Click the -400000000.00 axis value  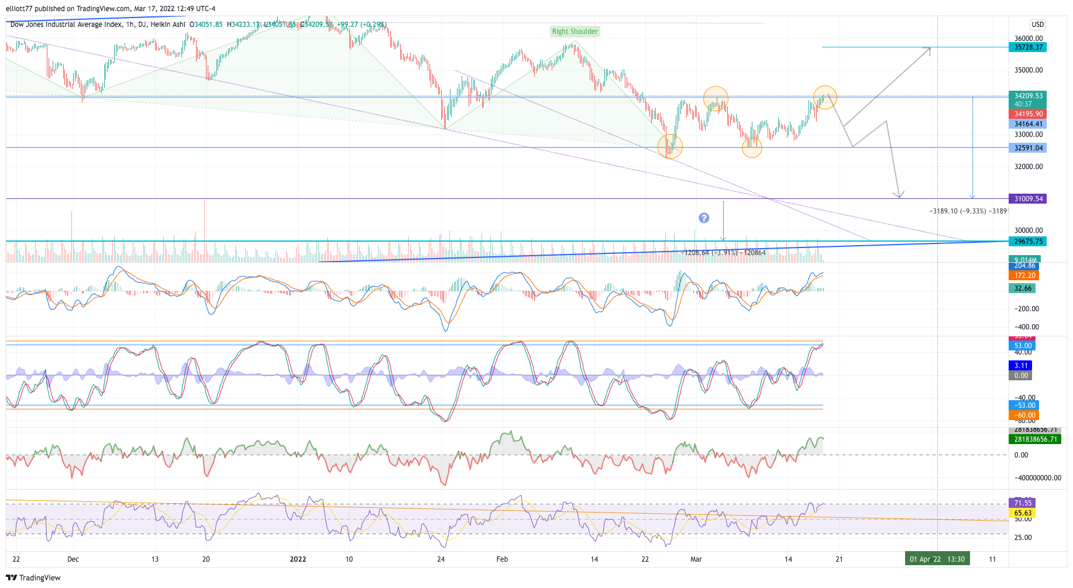(x=1037, y=478)
